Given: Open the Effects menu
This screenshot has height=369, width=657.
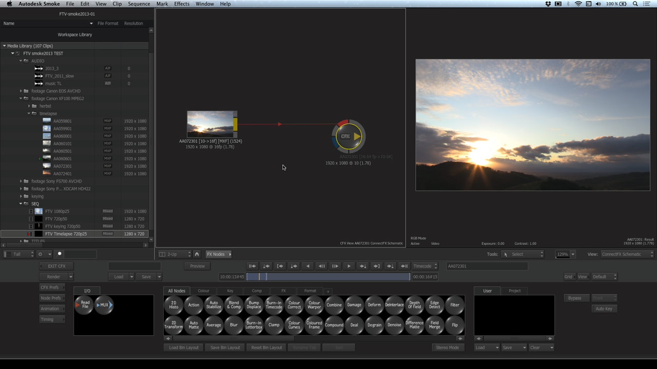Looking at the screenshot, I should coord(182,4).
